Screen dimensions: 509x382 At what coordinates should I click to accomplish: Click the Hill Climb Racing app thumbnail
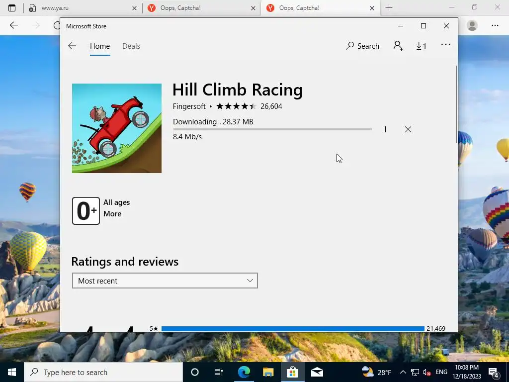click(117, 128)
